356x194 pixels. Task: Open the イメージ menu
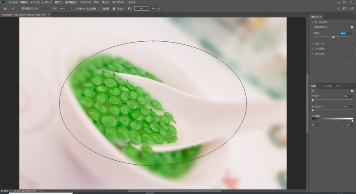35,2
